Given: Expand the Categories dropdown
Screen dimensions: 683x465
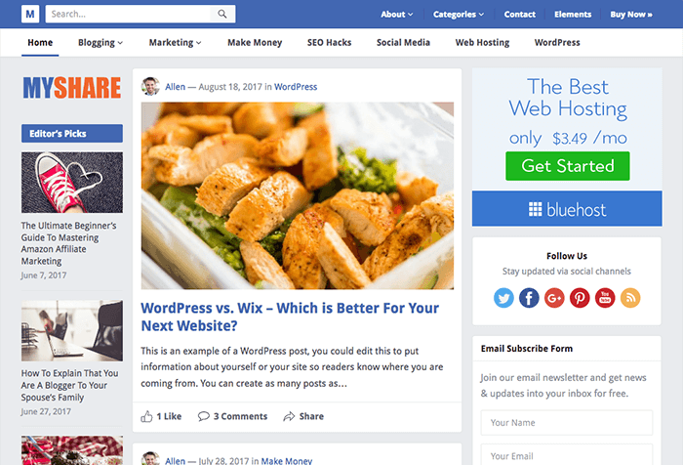Looking at the screenshot, I should click(x=459, y=15).
